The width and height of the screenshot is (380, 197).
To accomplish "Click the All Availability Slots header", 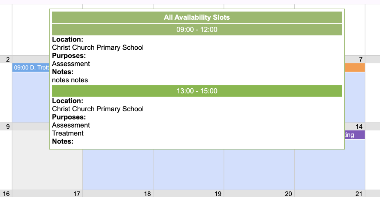I will point(197,17).
